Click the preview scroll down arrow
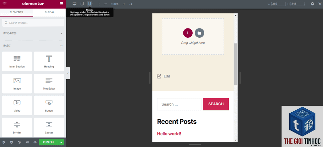This screenshot has height=147, width=323. [236, 140]
